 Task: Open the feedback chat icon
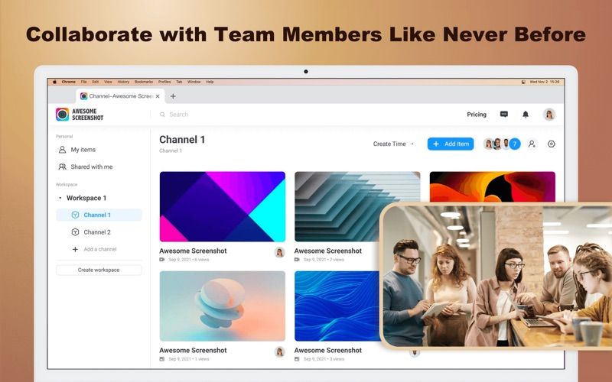[x=504, y=114]
